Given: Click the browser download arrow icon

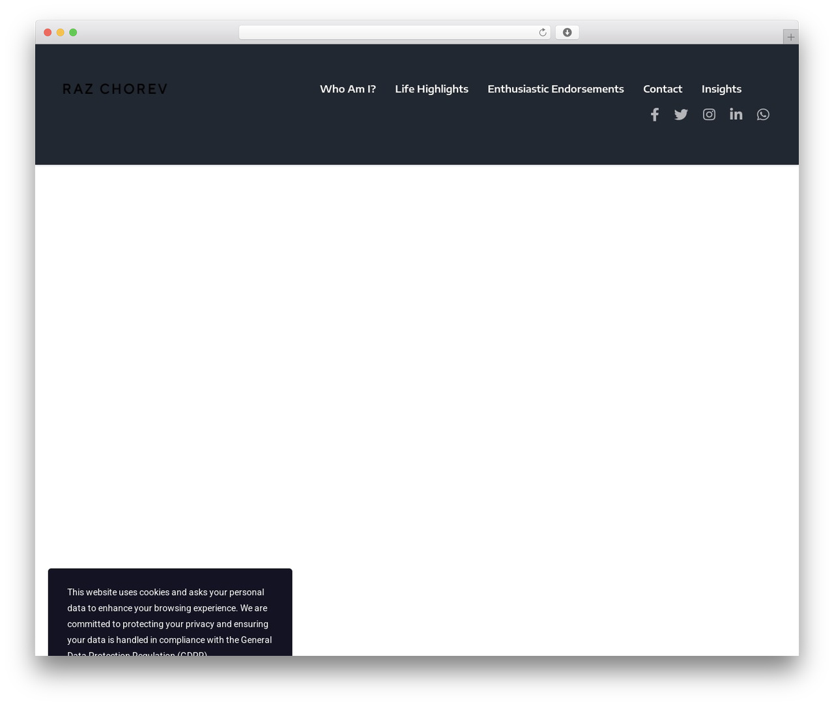Looking at the screenshot, I should coord(567,33).
